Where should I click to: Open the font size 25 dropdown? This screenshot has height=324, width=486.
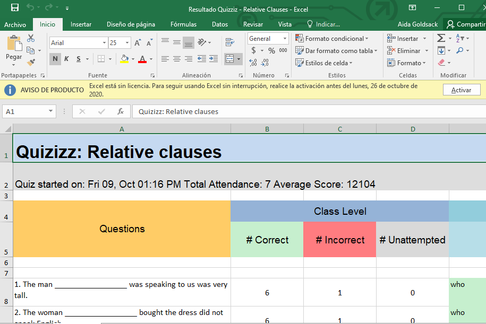tap(127, 43)
